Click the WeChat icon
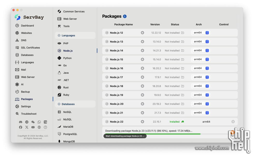Image resolution: width=254 pixels, height=157 pixels. [33, 122]
